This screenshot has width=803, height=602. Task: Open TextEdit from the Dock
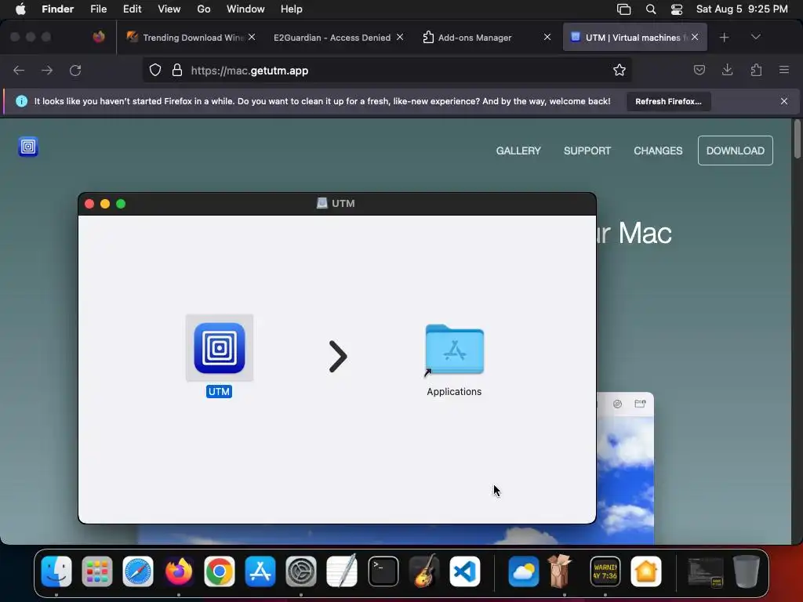[342, 571]
